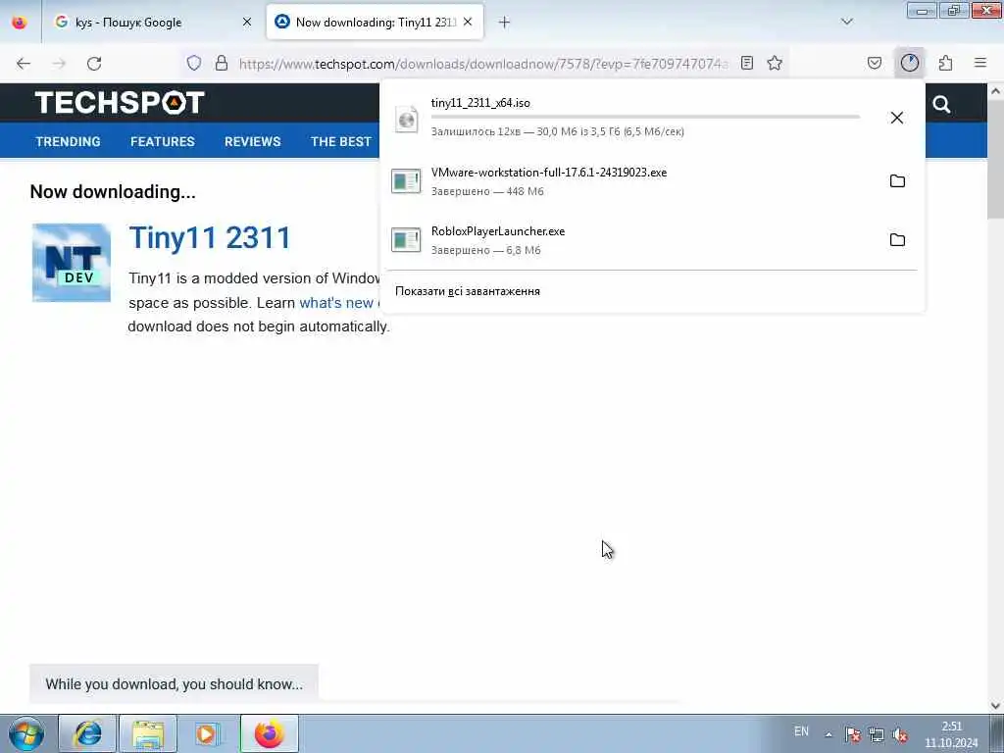
Task: Bookmark this page with the star icon
Action: click(x=775, y=63)
